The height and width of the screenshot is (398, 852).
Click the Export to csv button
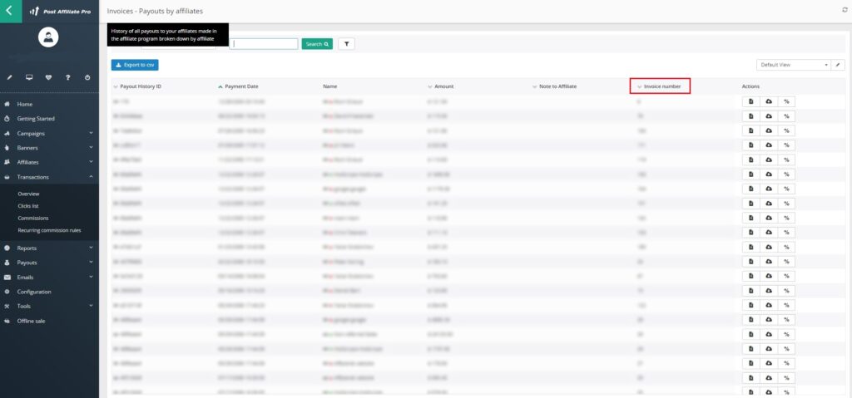(x=134, y=65)
